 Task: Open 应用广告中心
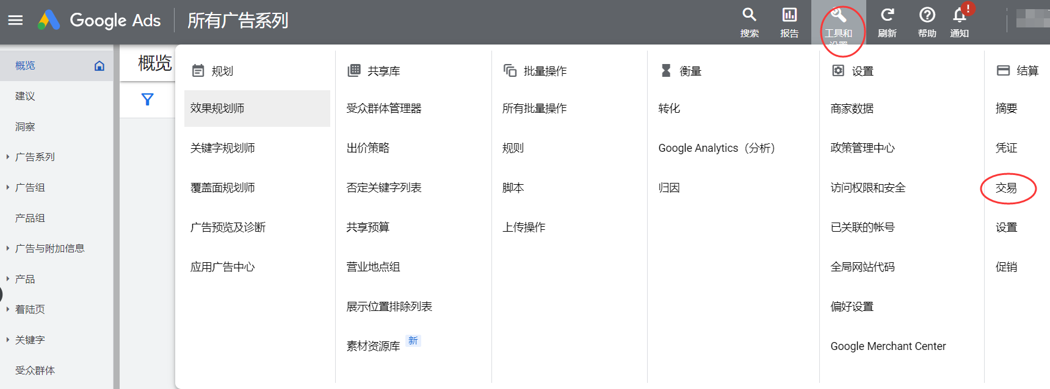click(223, 267)
